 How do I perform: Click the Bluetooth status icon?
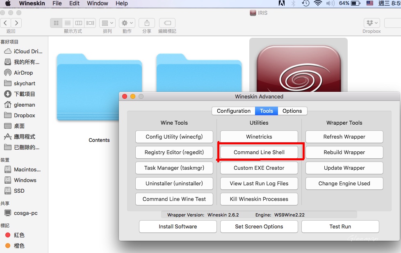pos(294,3)
